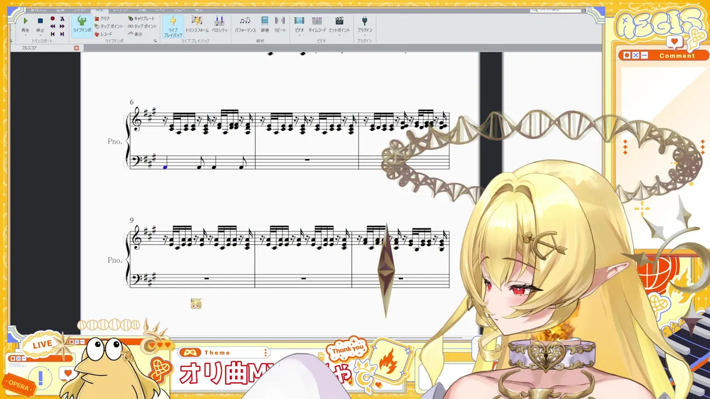
Task: Select the bass staff whole rest in bar 9
Action: [206, 279]
